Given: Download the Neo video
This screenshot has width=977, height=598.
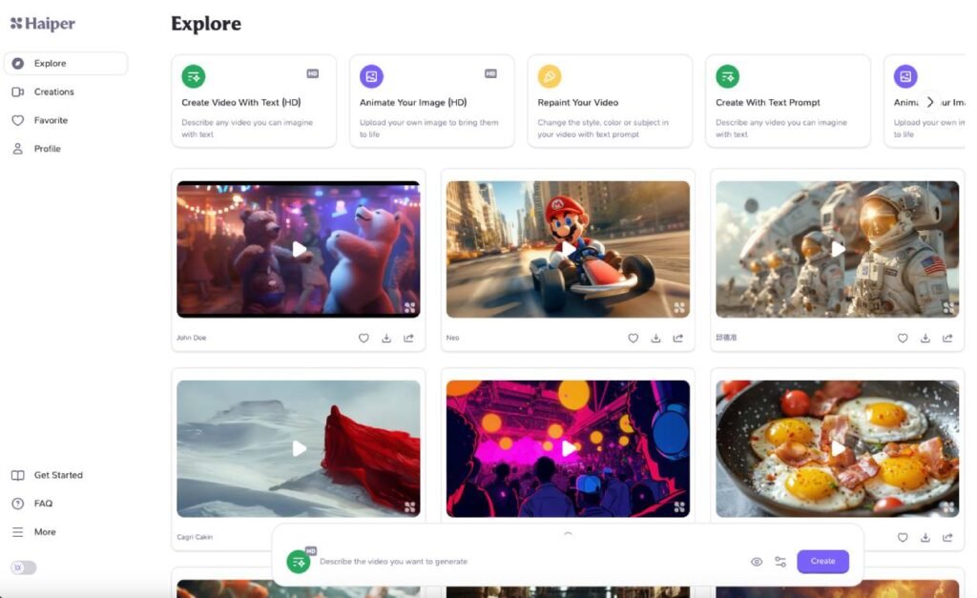Looking at the screenshot, I should 656,339.
